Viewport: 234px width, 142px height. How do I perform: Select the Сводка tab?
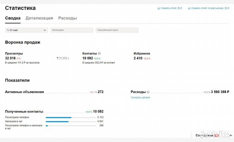pyautogui.click(x=13, y=18)
